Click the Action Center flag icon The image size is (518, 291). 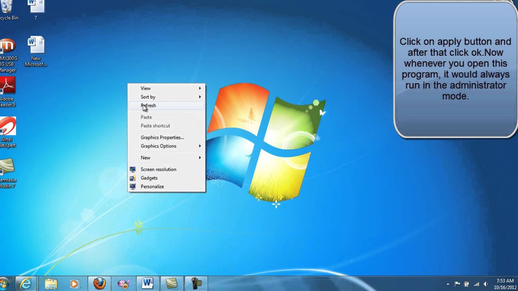pos(457,284)
